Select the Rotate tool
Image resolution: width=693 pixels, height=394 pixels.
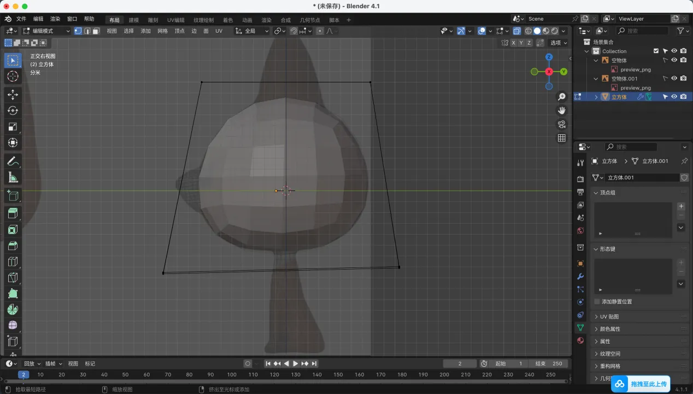pos(13,111)
